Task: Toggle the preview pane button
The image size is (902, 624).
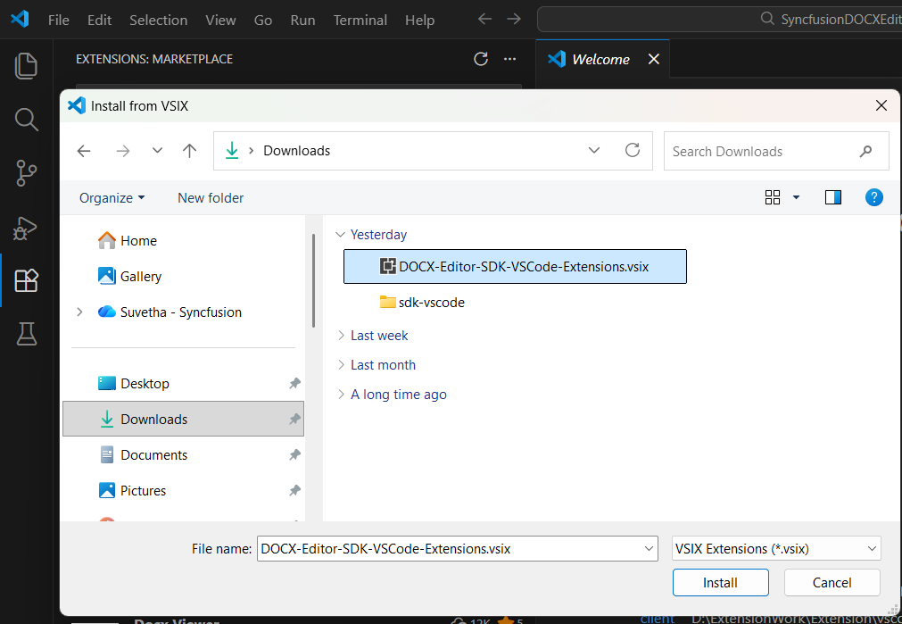Action: [x=833, y=197]
